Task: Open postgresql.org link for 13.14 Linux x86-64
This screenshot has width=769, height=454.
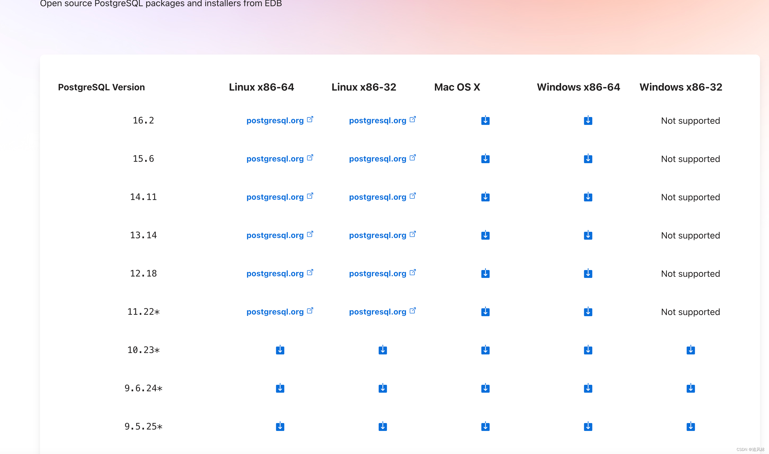Action: coord(280,235)
